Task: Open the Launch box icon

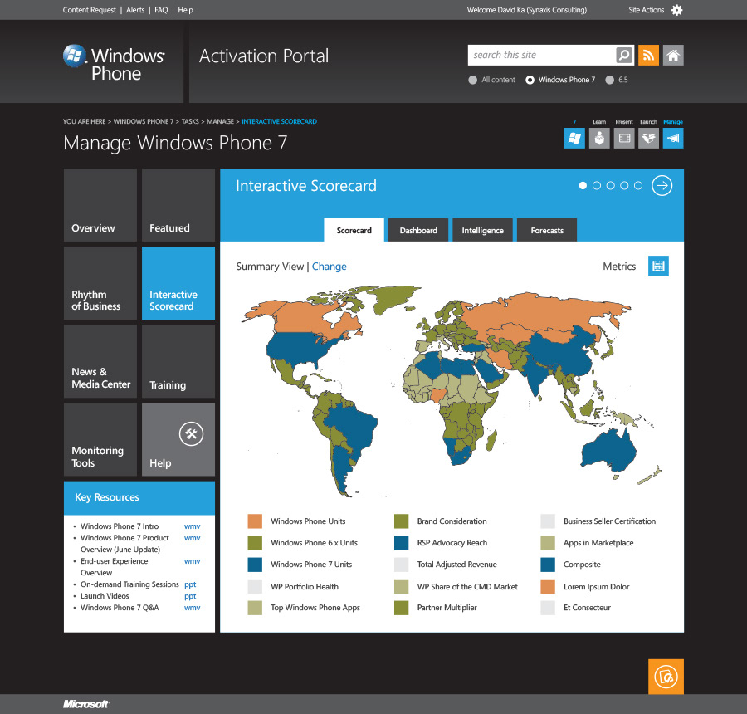Action: pyautogui.click(x=648, y=139)
